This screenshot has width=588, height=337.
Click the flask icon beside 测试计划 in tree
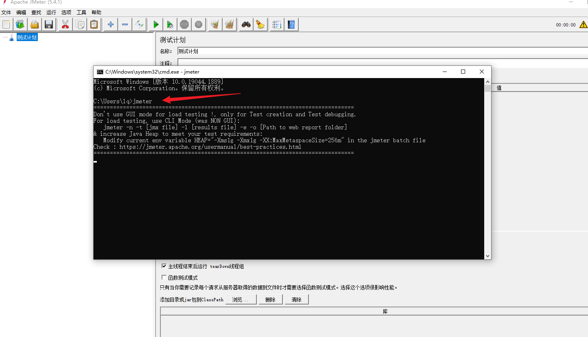tap(12, 37)
